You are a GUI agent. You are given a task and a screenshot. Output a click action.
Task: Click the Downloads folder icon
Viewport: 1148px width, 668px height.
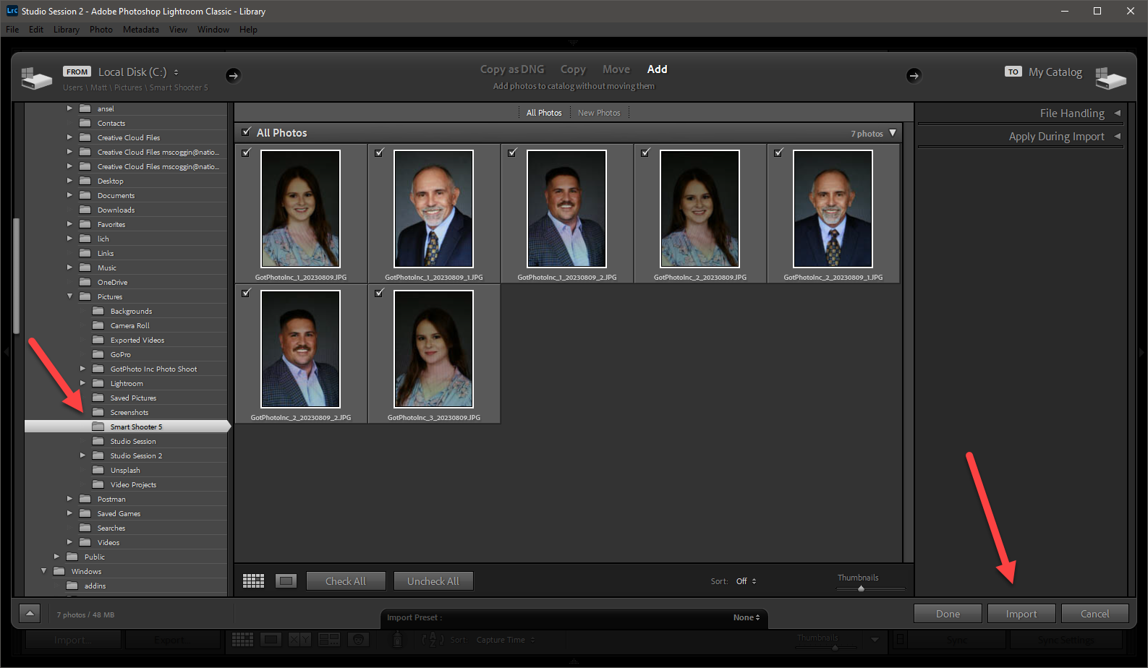click(85, 210)
